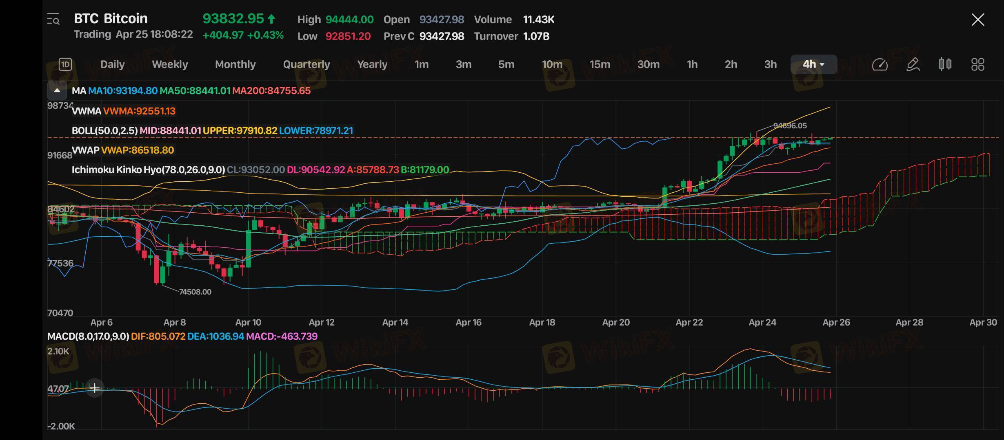The width and height of the screenshot is (1004, 440).
Task: Click the Turnover 1.07B value
Action: click(x=536, y=36)
